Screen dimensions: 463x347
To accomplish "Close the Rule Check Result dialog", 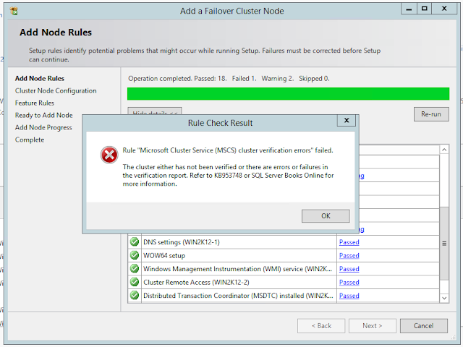I will (347, 121).
